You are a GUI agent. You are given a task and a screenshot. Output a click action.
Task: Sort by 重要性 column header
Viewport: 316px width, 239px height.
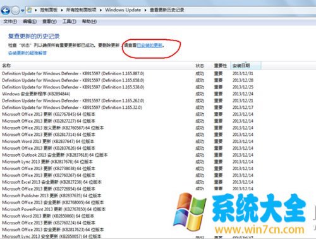(221, 66)
